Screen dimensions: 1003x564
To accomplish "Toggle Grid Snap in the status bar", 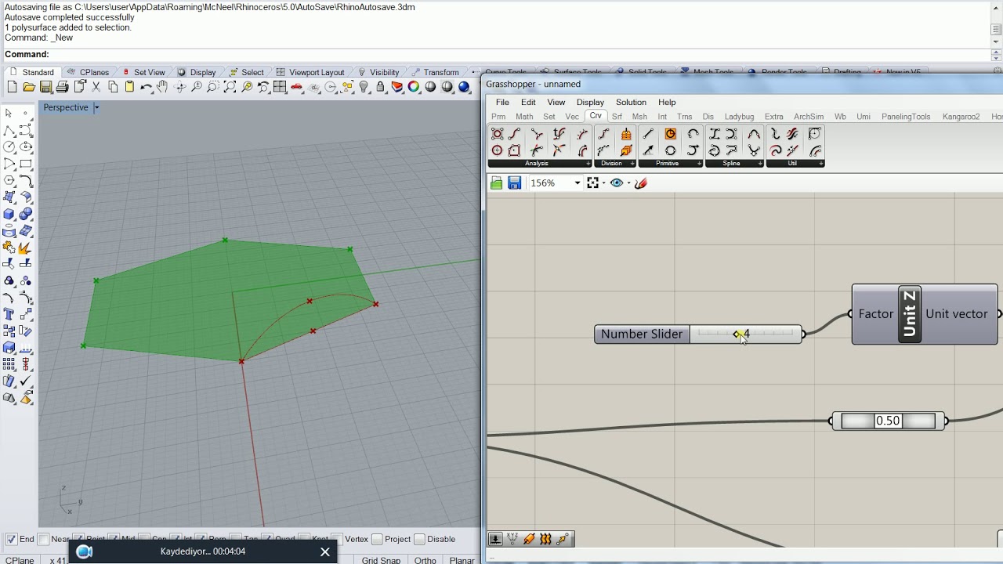I will (x=381, y=559).
